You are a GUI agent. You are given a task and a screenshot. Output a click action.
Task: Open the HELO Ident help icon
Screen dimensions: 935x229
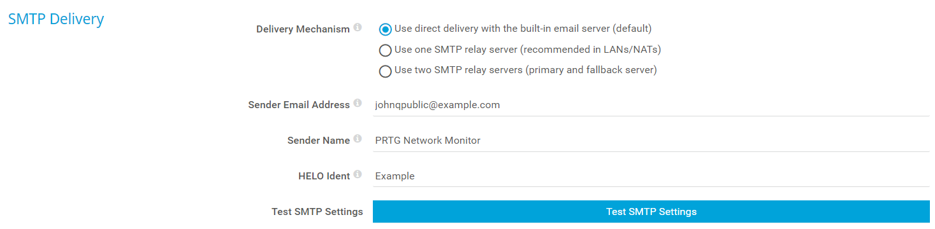point(358,174)
